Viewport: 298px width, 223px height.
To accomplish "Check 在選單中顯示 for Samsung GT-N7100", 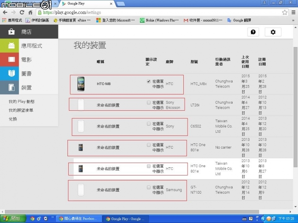I will pyautogui.click(x=149, y=187).
